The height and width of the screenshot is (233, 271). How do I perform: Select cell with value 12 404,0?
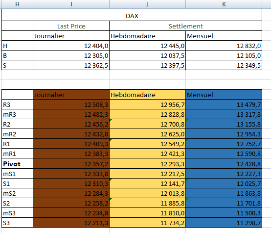71,46
